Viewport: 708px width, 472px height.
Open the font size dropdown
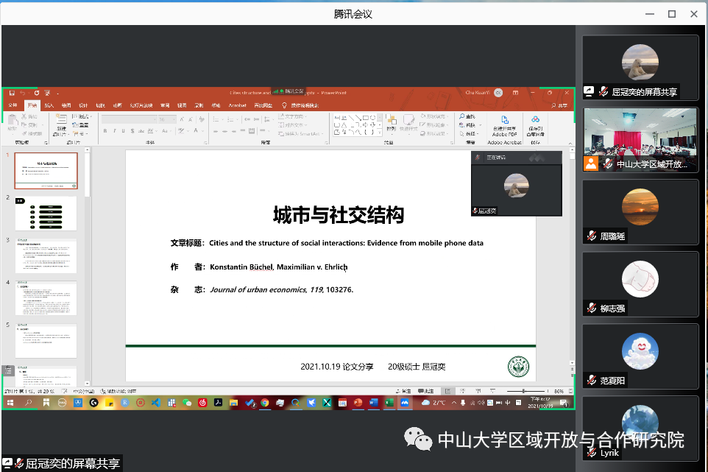point(174,119)
